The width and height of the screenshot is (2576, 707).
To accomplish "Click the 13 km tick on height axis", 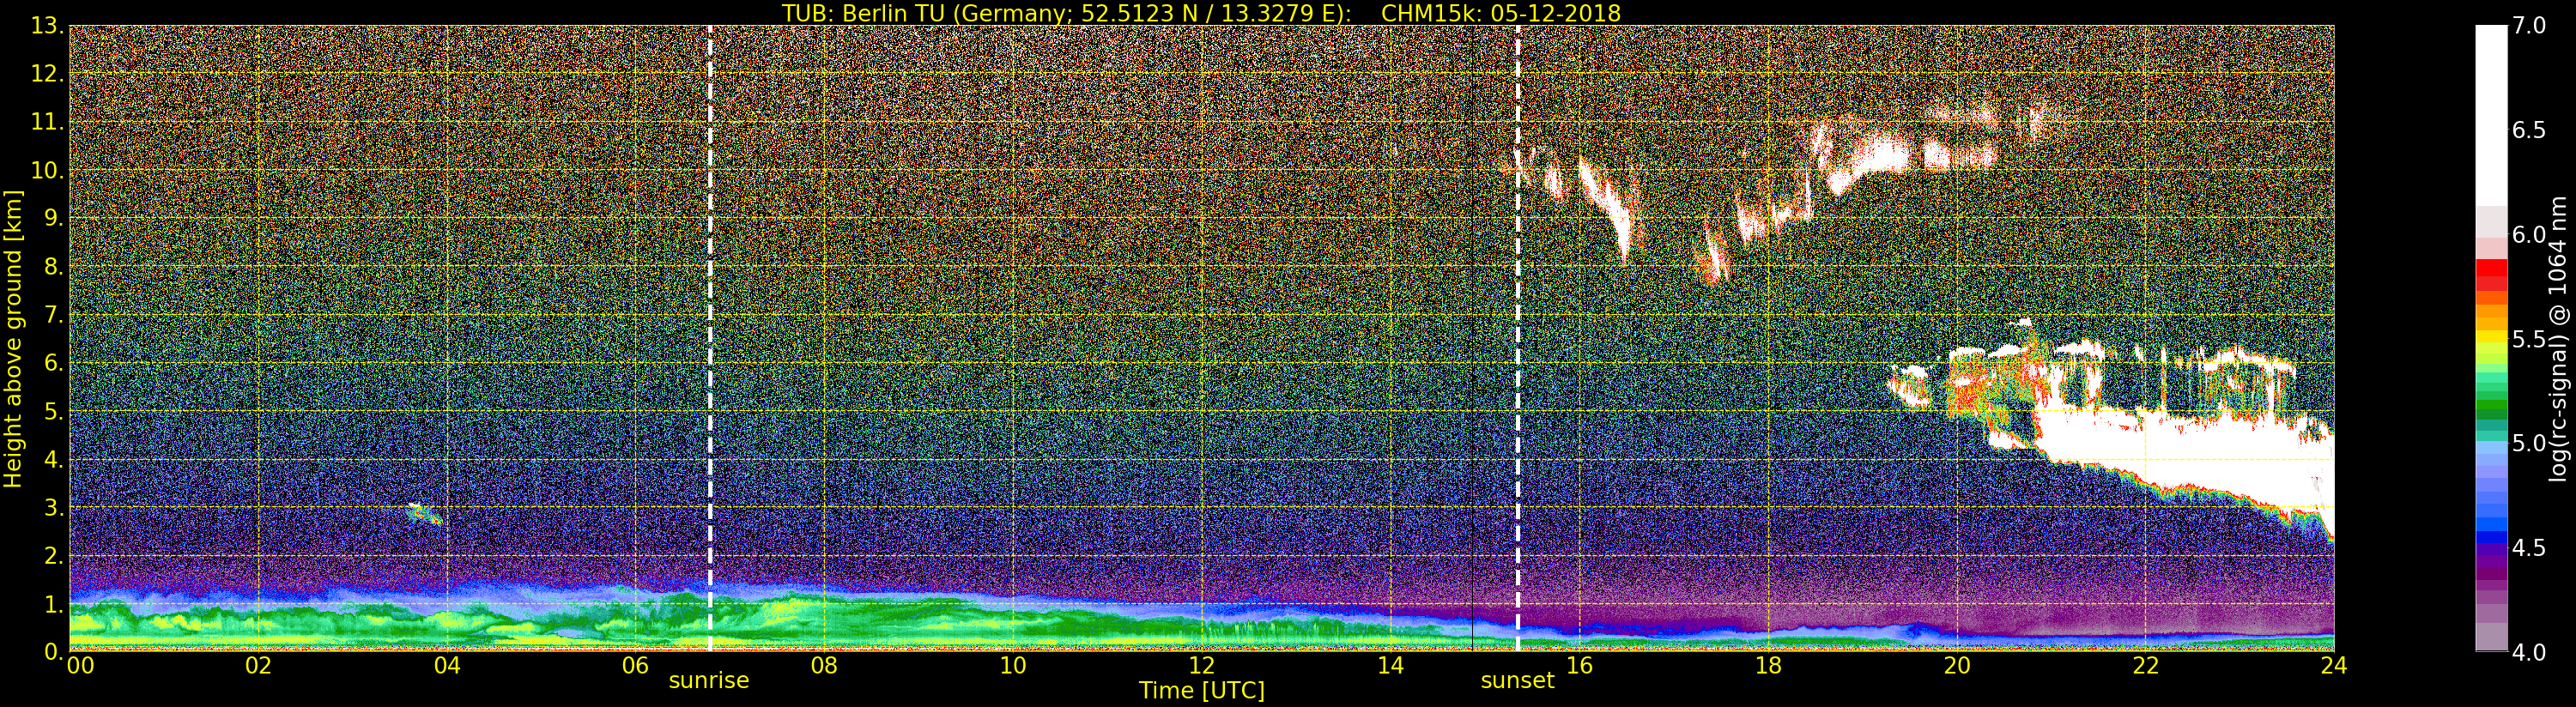I will click(x=46, y=26).
